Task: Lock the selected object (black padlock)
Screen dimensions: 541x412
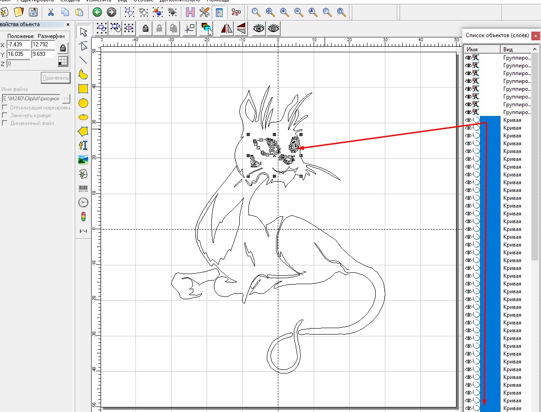Action: (x=146, y=28)
